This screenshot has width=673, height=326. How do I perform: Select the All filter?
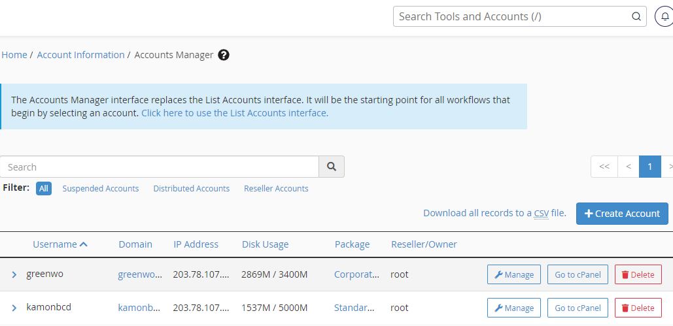(44, 189)
